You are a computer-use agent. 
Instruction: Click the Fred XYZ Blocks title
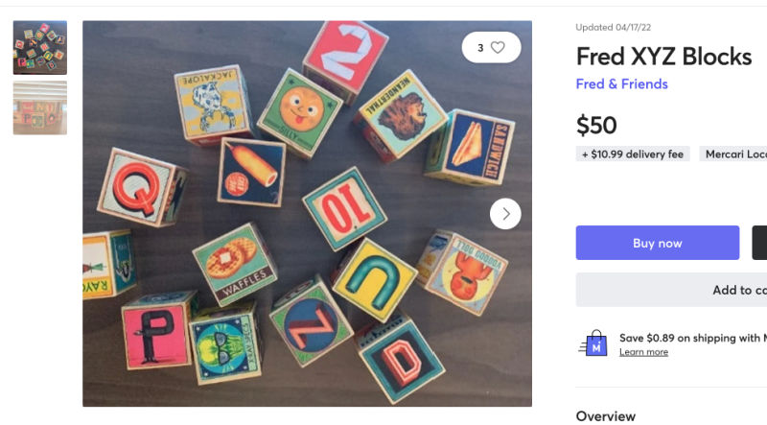[x=663, y=57]
